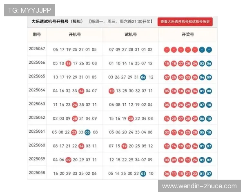Click 试机号 text 05 06 20 24 33 04 08
This screenshot has height=196, width=245.
coord(131,132)
